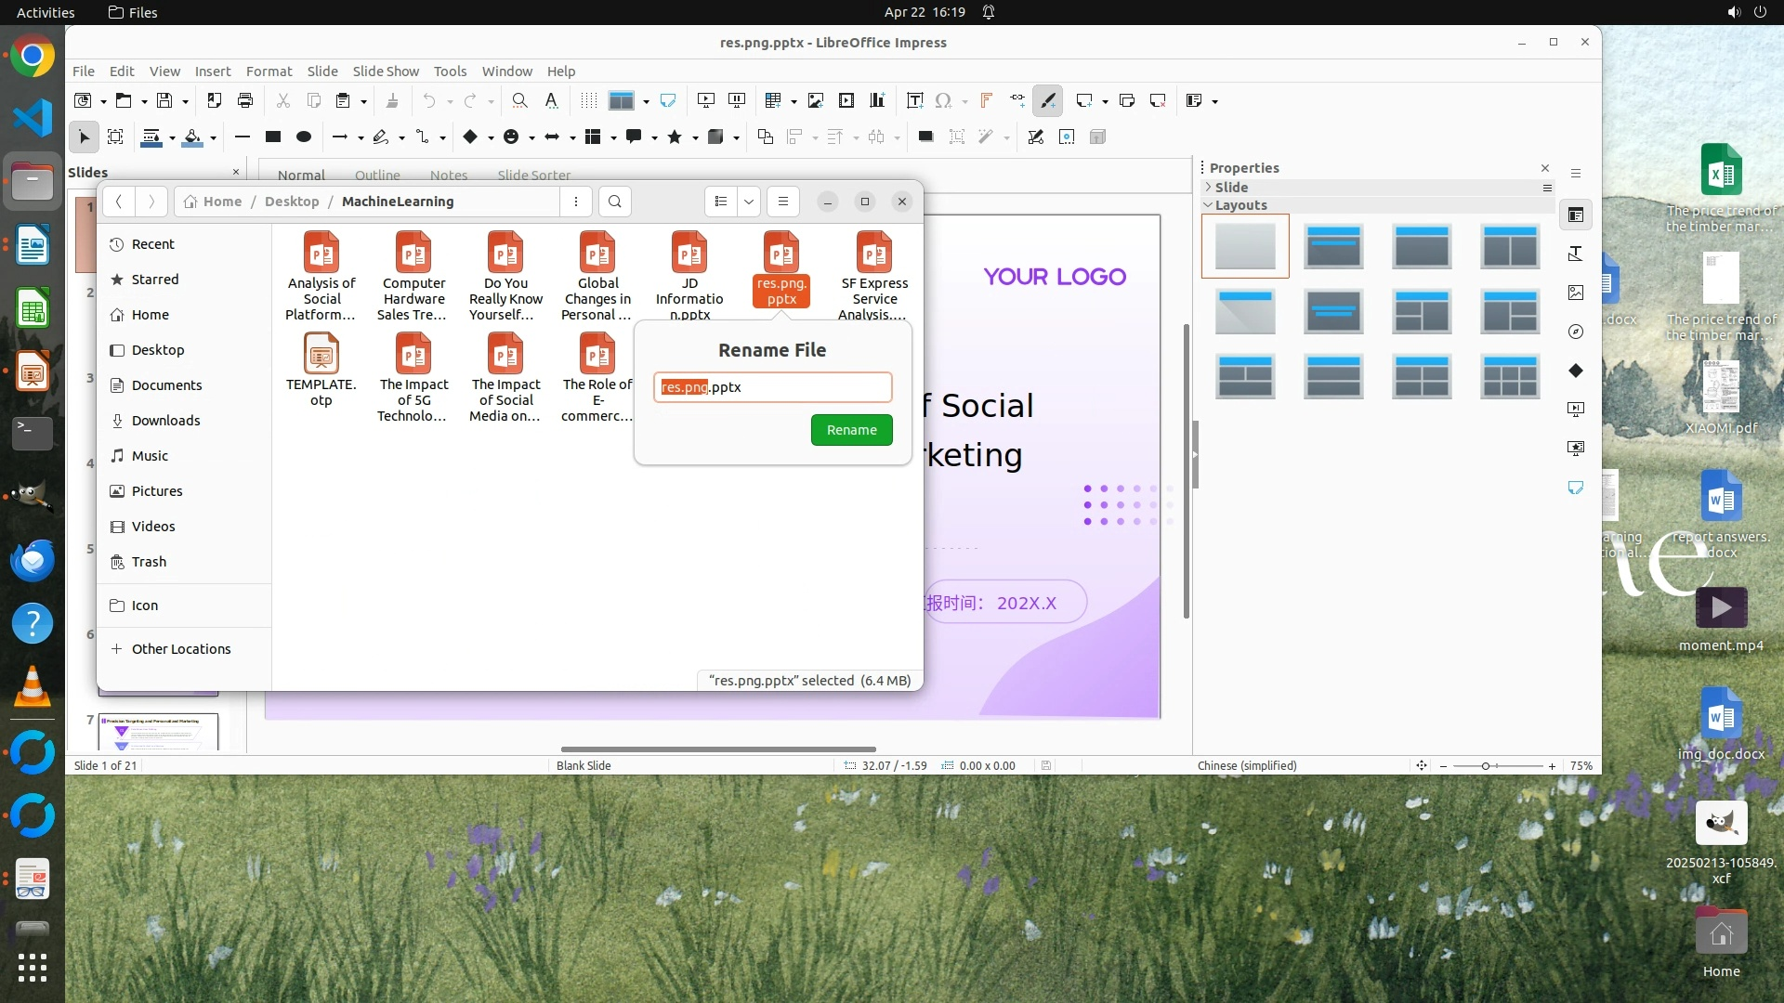Image resolution: width=1784 pixels, height=1003 pixels.
Task: Open the Slide Transition sidebar deck icon
Action: click(1576, 410)
